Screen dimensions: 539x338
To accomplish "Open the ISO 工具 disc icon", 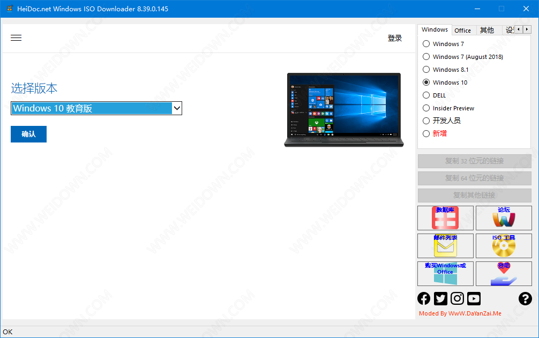I will [504, 246].
